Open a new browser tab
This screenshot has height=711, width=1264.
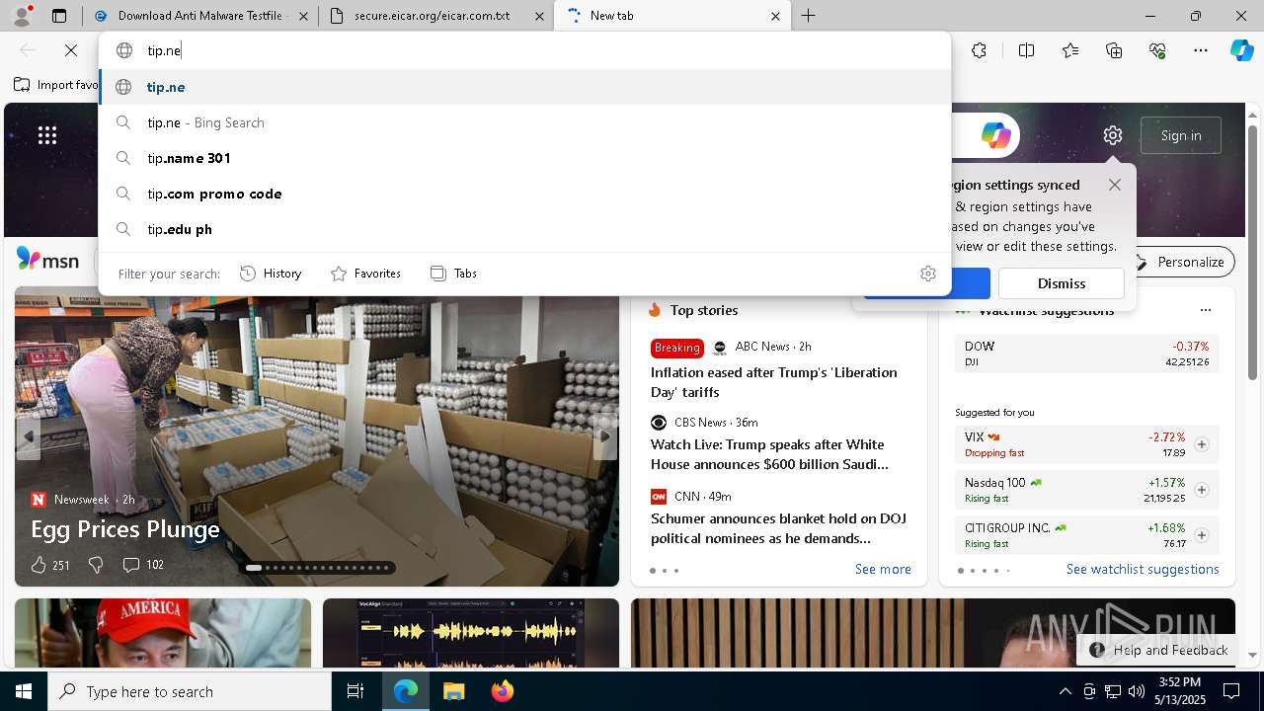coord(808,16)
